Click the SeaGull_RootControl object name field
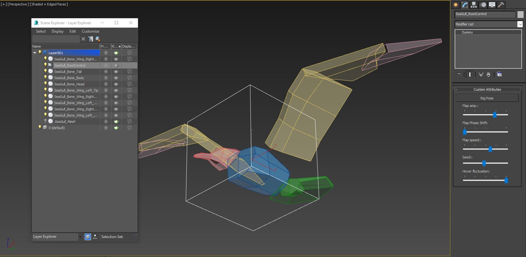Viewport: 526px width, 257px height. click(485, 14)
